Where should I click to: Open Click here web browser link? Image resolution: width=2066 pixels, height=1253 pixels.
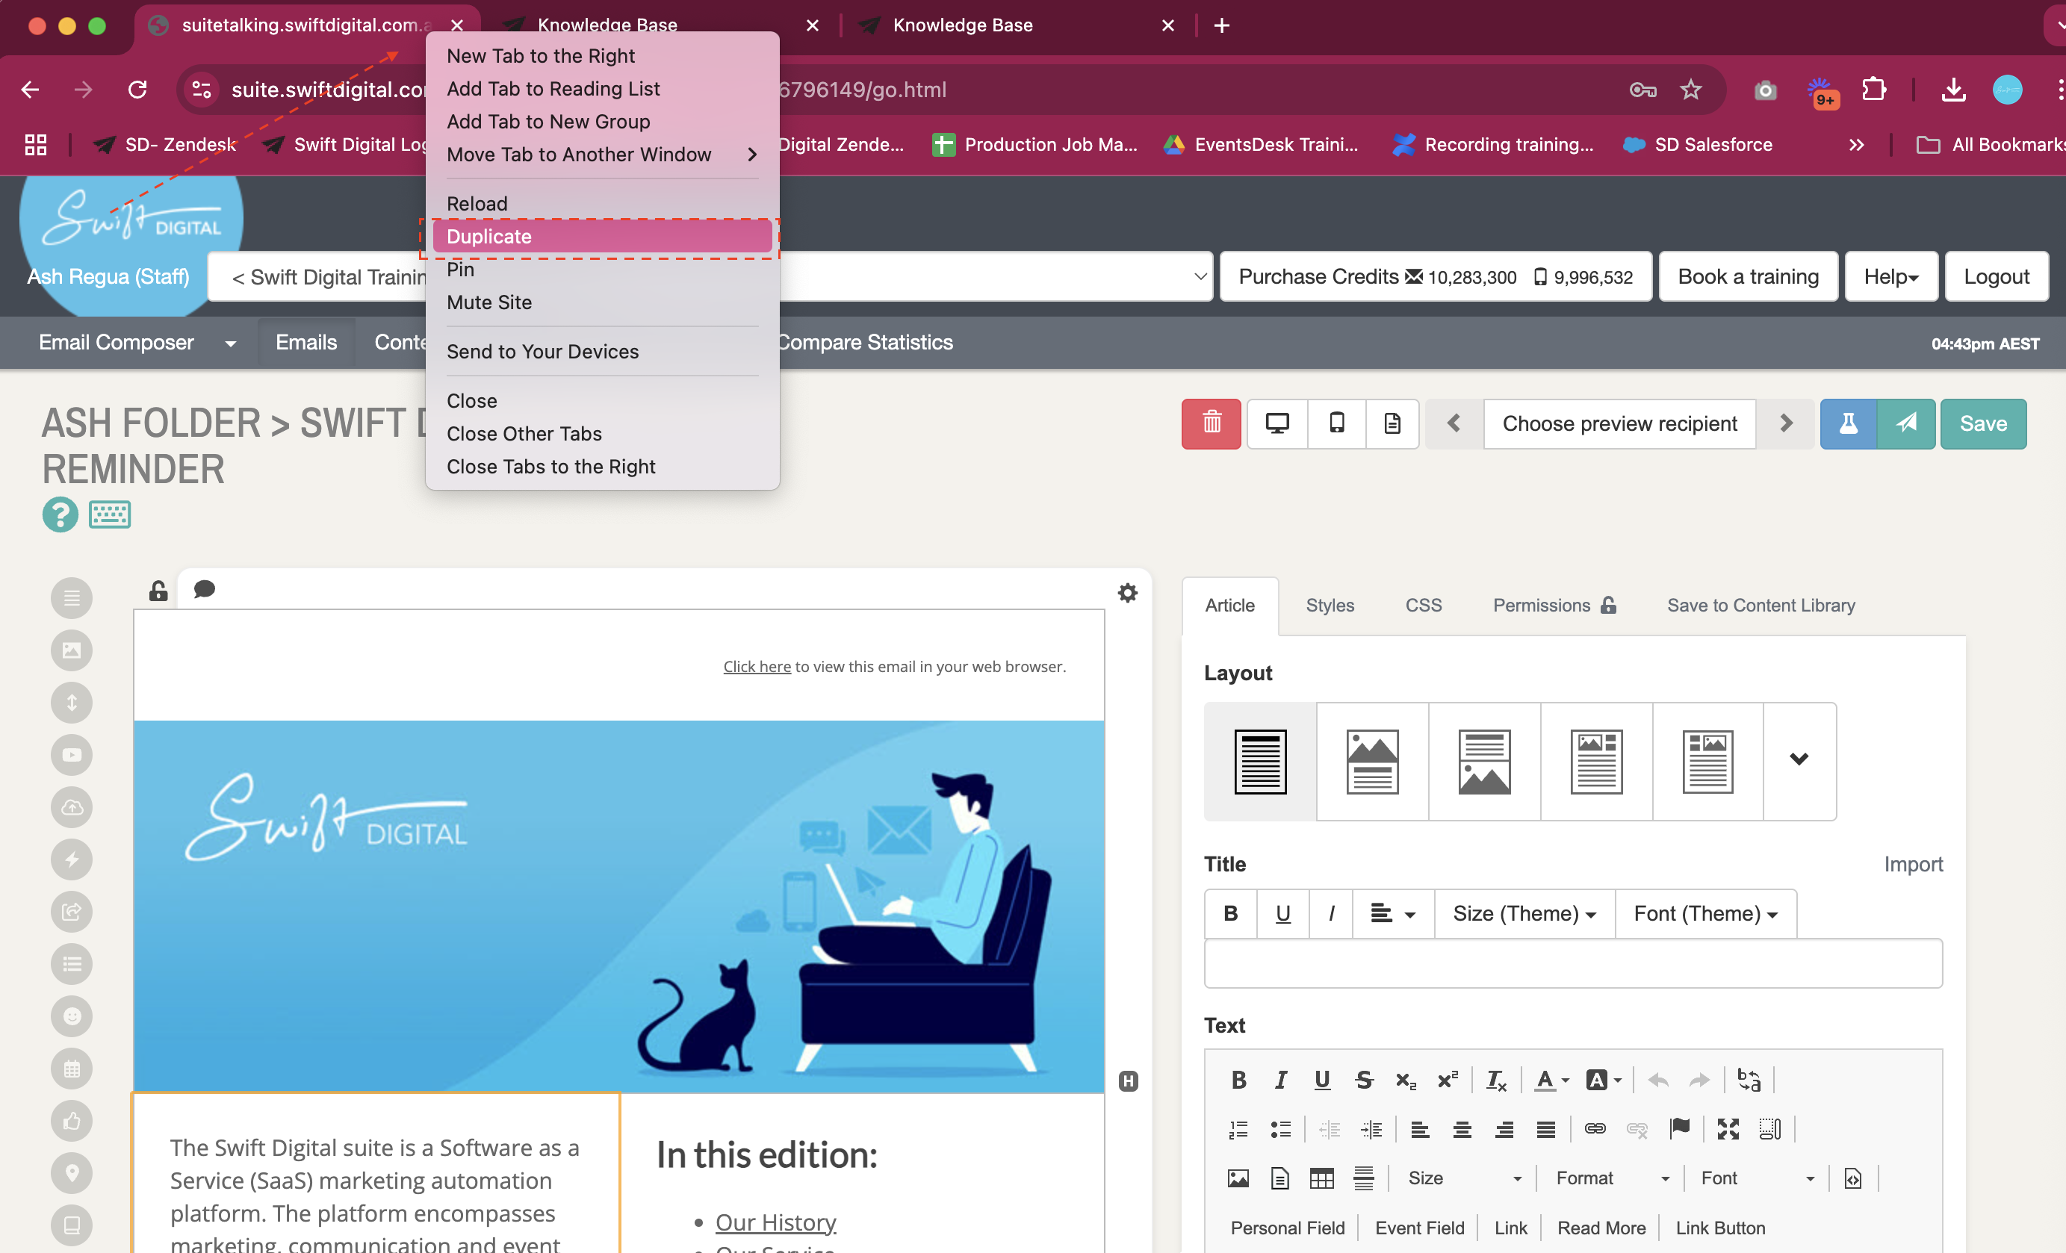(757, 666)
